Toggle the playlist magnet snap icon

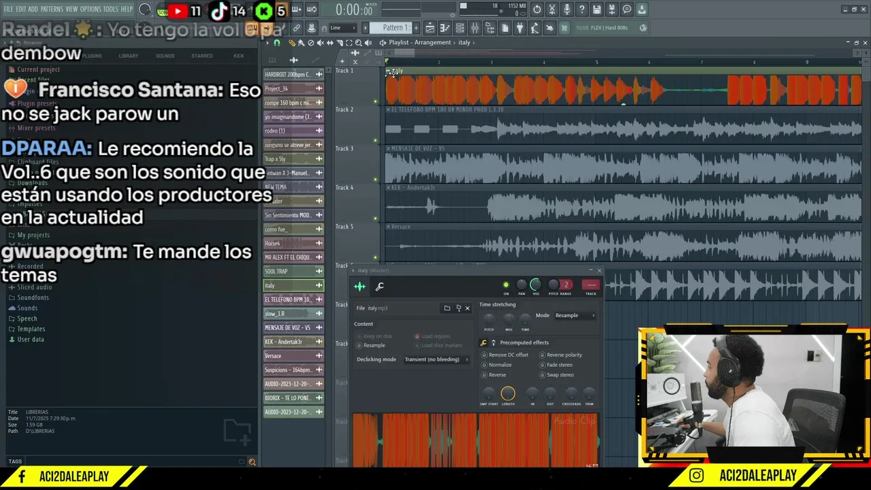point(277,43)
